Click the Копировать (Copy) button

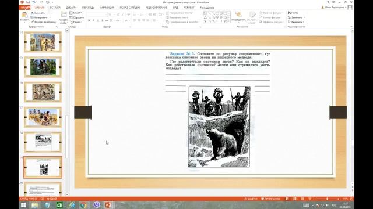(39, 17)
